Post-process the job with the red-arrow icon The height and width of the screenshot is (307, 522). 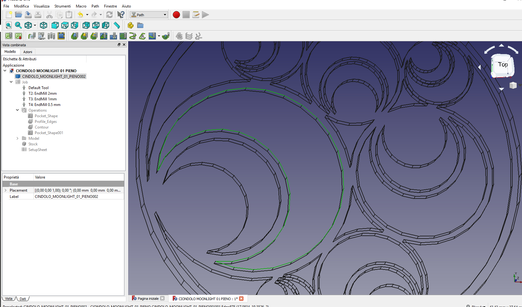[x=18, y=36]
